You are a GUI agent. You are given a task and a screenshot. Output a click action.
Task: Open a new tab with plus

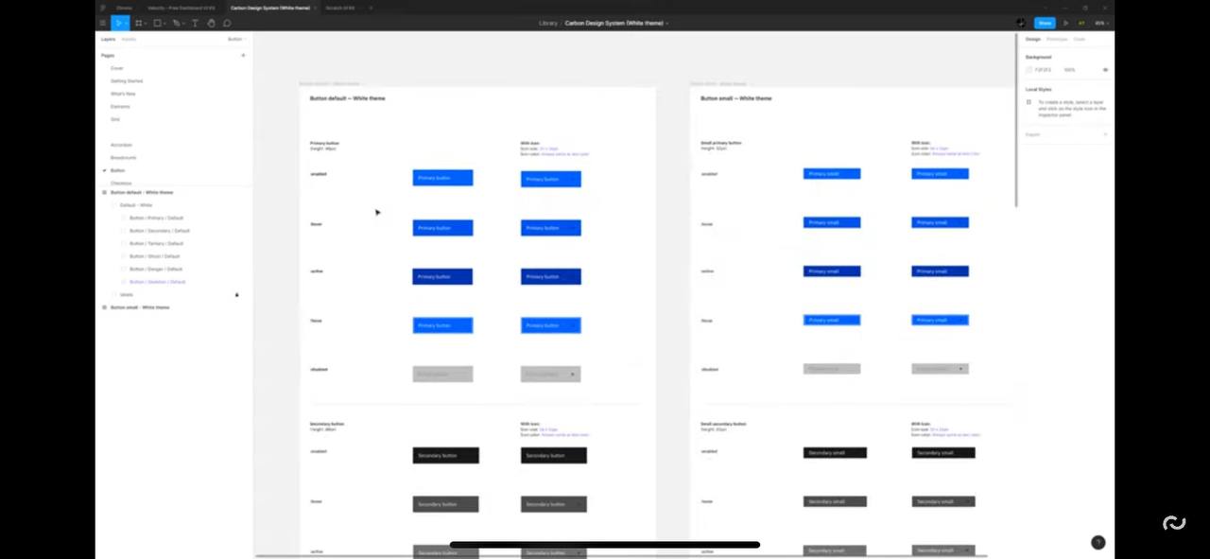coord(371,8)
